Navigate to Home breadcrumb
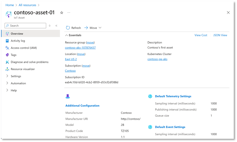 [x=10, y=5]
